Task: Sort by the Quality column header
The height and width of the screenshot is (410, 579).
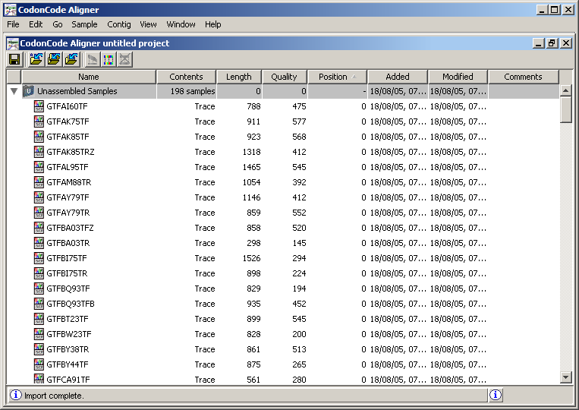Action: pyautogui.click(x=284, y=77)
